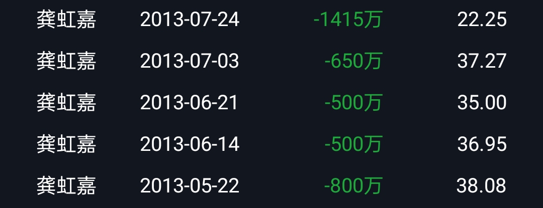This screenshot has height=208, width=543.
Task: Click the date 2013-06-14
Action: [x=190, y=144]
